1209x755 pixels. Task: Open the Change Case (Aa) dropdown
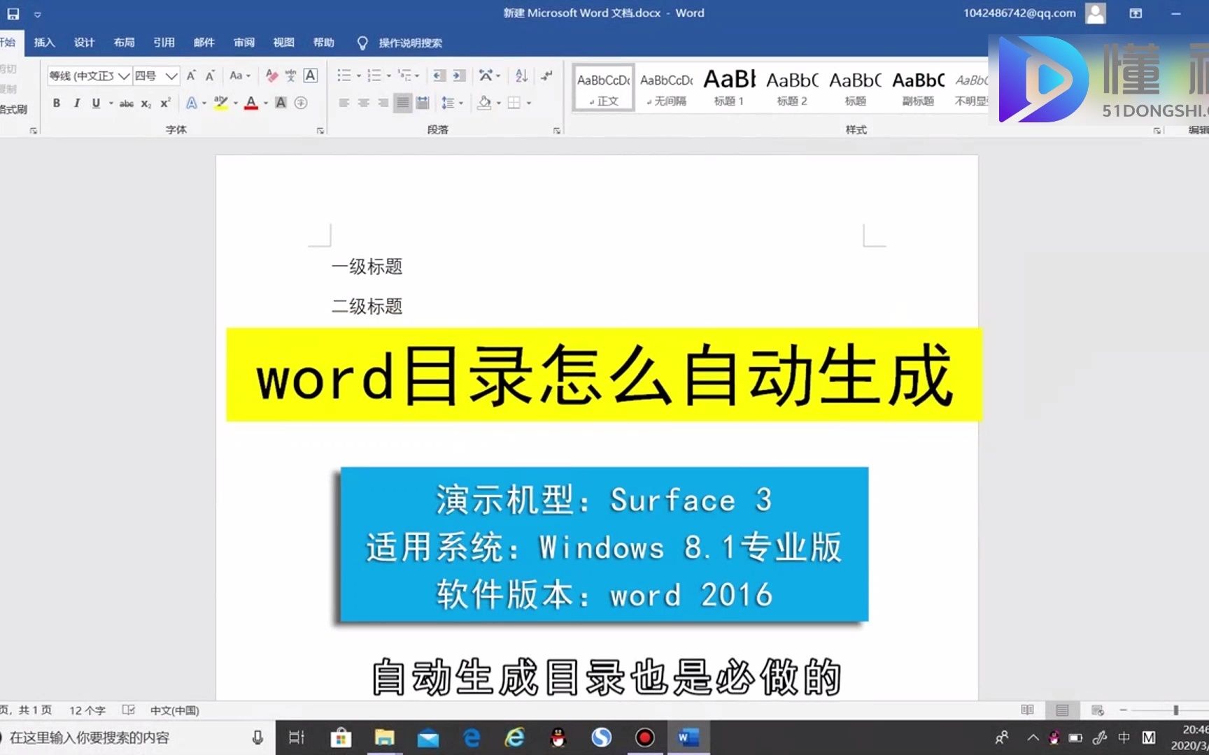pos(239,75)
